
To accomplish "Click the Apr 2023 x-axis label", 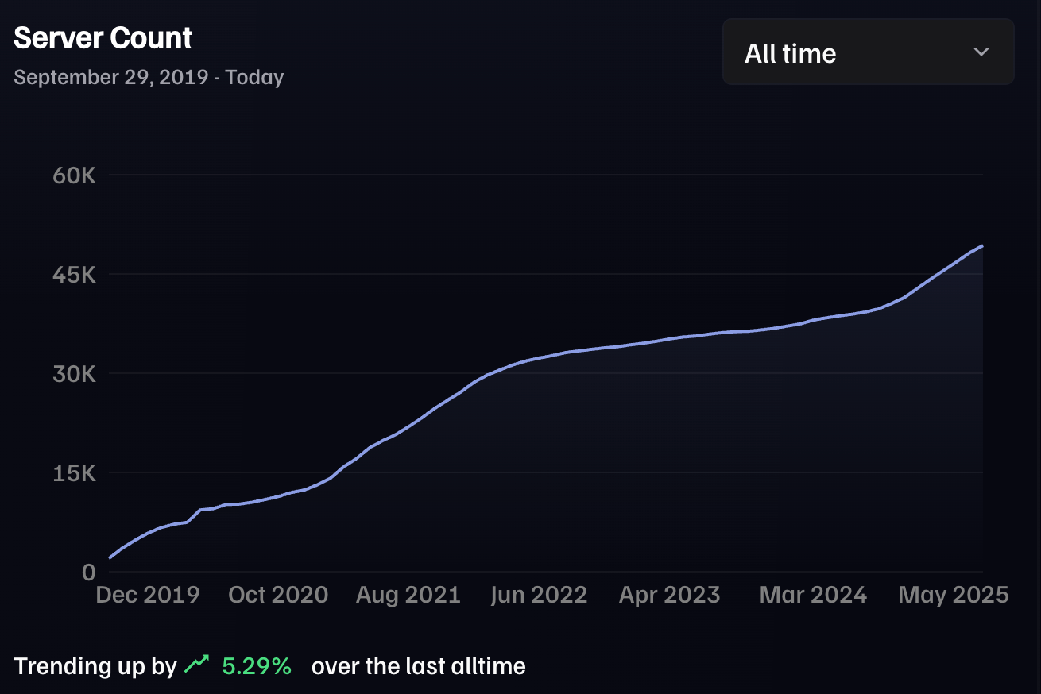I will point(669,595).
